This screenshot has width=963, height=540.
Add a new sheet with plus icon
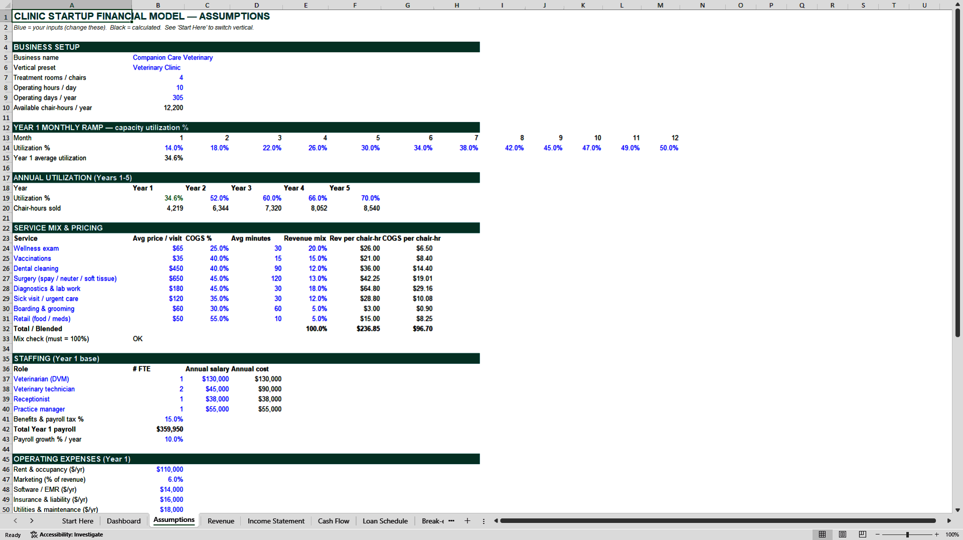(x=467, y=521)
